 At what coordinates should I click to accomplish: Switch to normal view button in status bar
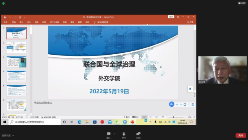pyautogui.click(x=144, y=117)
